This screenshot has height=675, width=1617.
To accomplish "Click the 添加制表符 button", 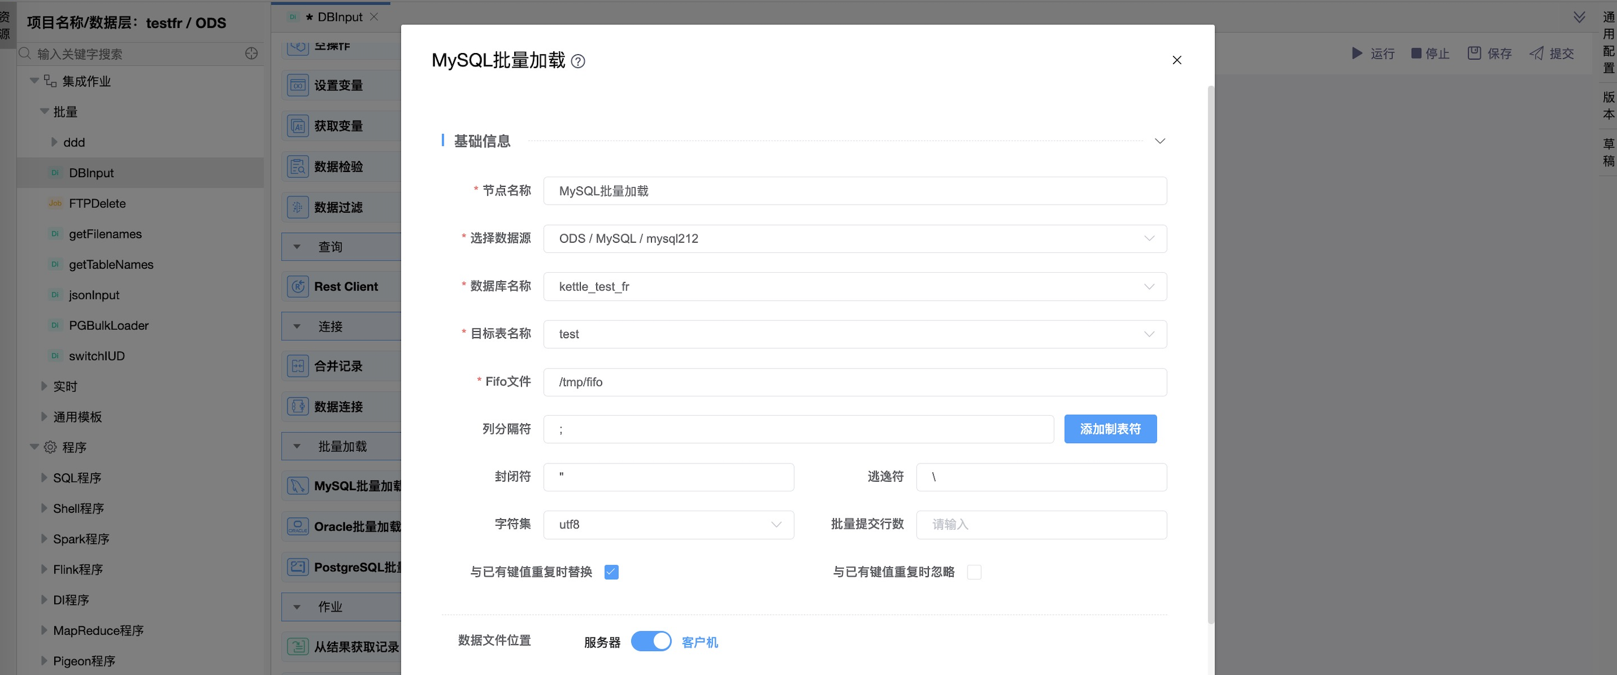I will 1110,429.
